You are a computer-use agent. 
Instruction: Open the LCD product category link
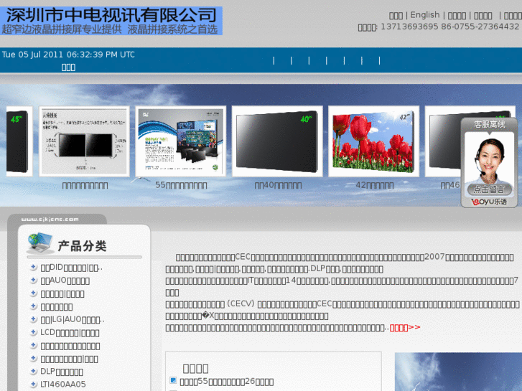click(x=70, y=332)
